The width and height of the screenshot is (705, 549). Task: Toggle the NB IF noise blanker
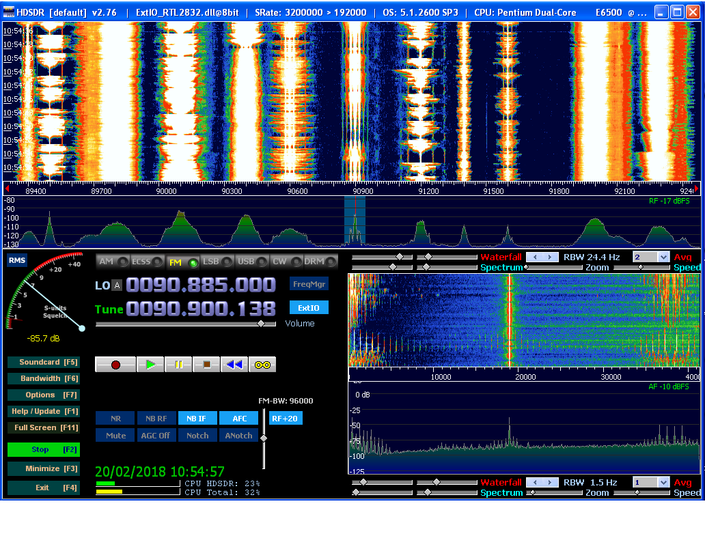point(197,419)
